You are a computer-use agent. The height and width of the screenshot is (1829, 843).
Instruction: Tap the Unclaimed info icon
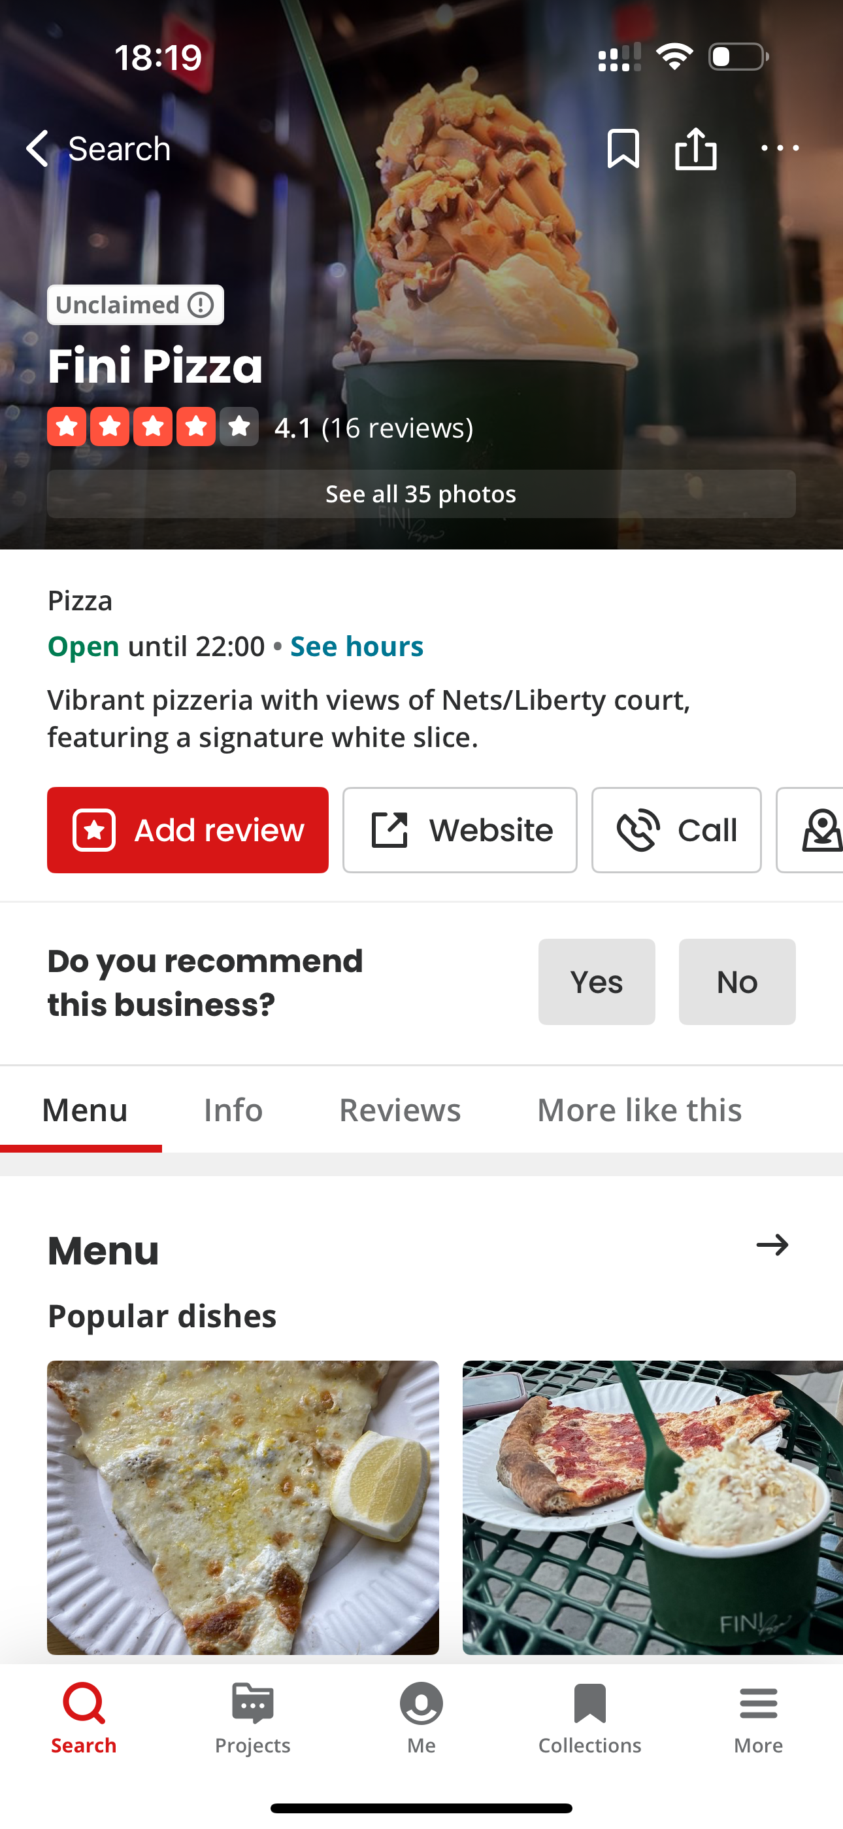pyautogui.click(x=201, y=305)
